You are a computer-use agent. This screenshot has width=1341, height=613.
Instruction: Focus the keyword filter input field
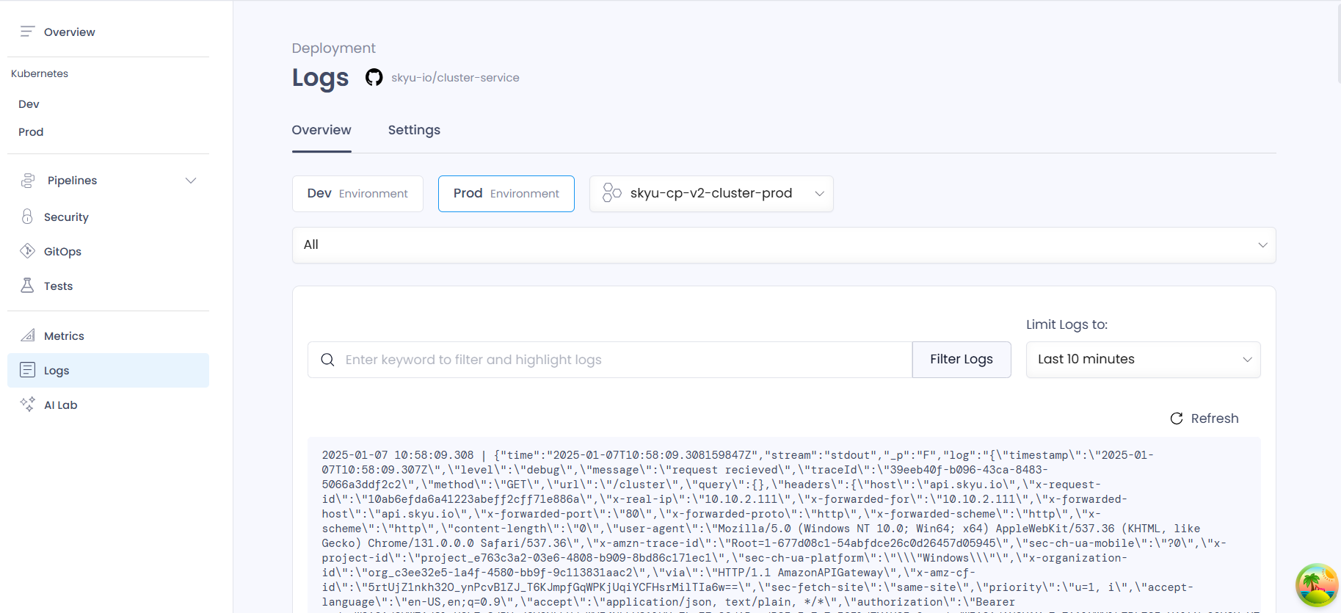(x=610, y=360)
